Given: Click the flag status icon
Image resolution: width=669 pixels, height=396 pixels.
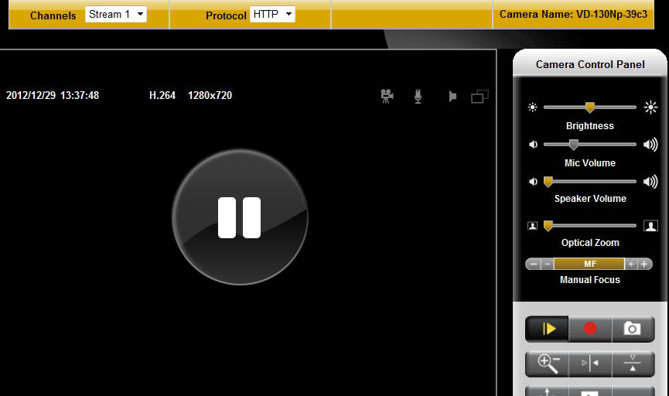Looking at the screenshot, I should click(x=452, y=97).
